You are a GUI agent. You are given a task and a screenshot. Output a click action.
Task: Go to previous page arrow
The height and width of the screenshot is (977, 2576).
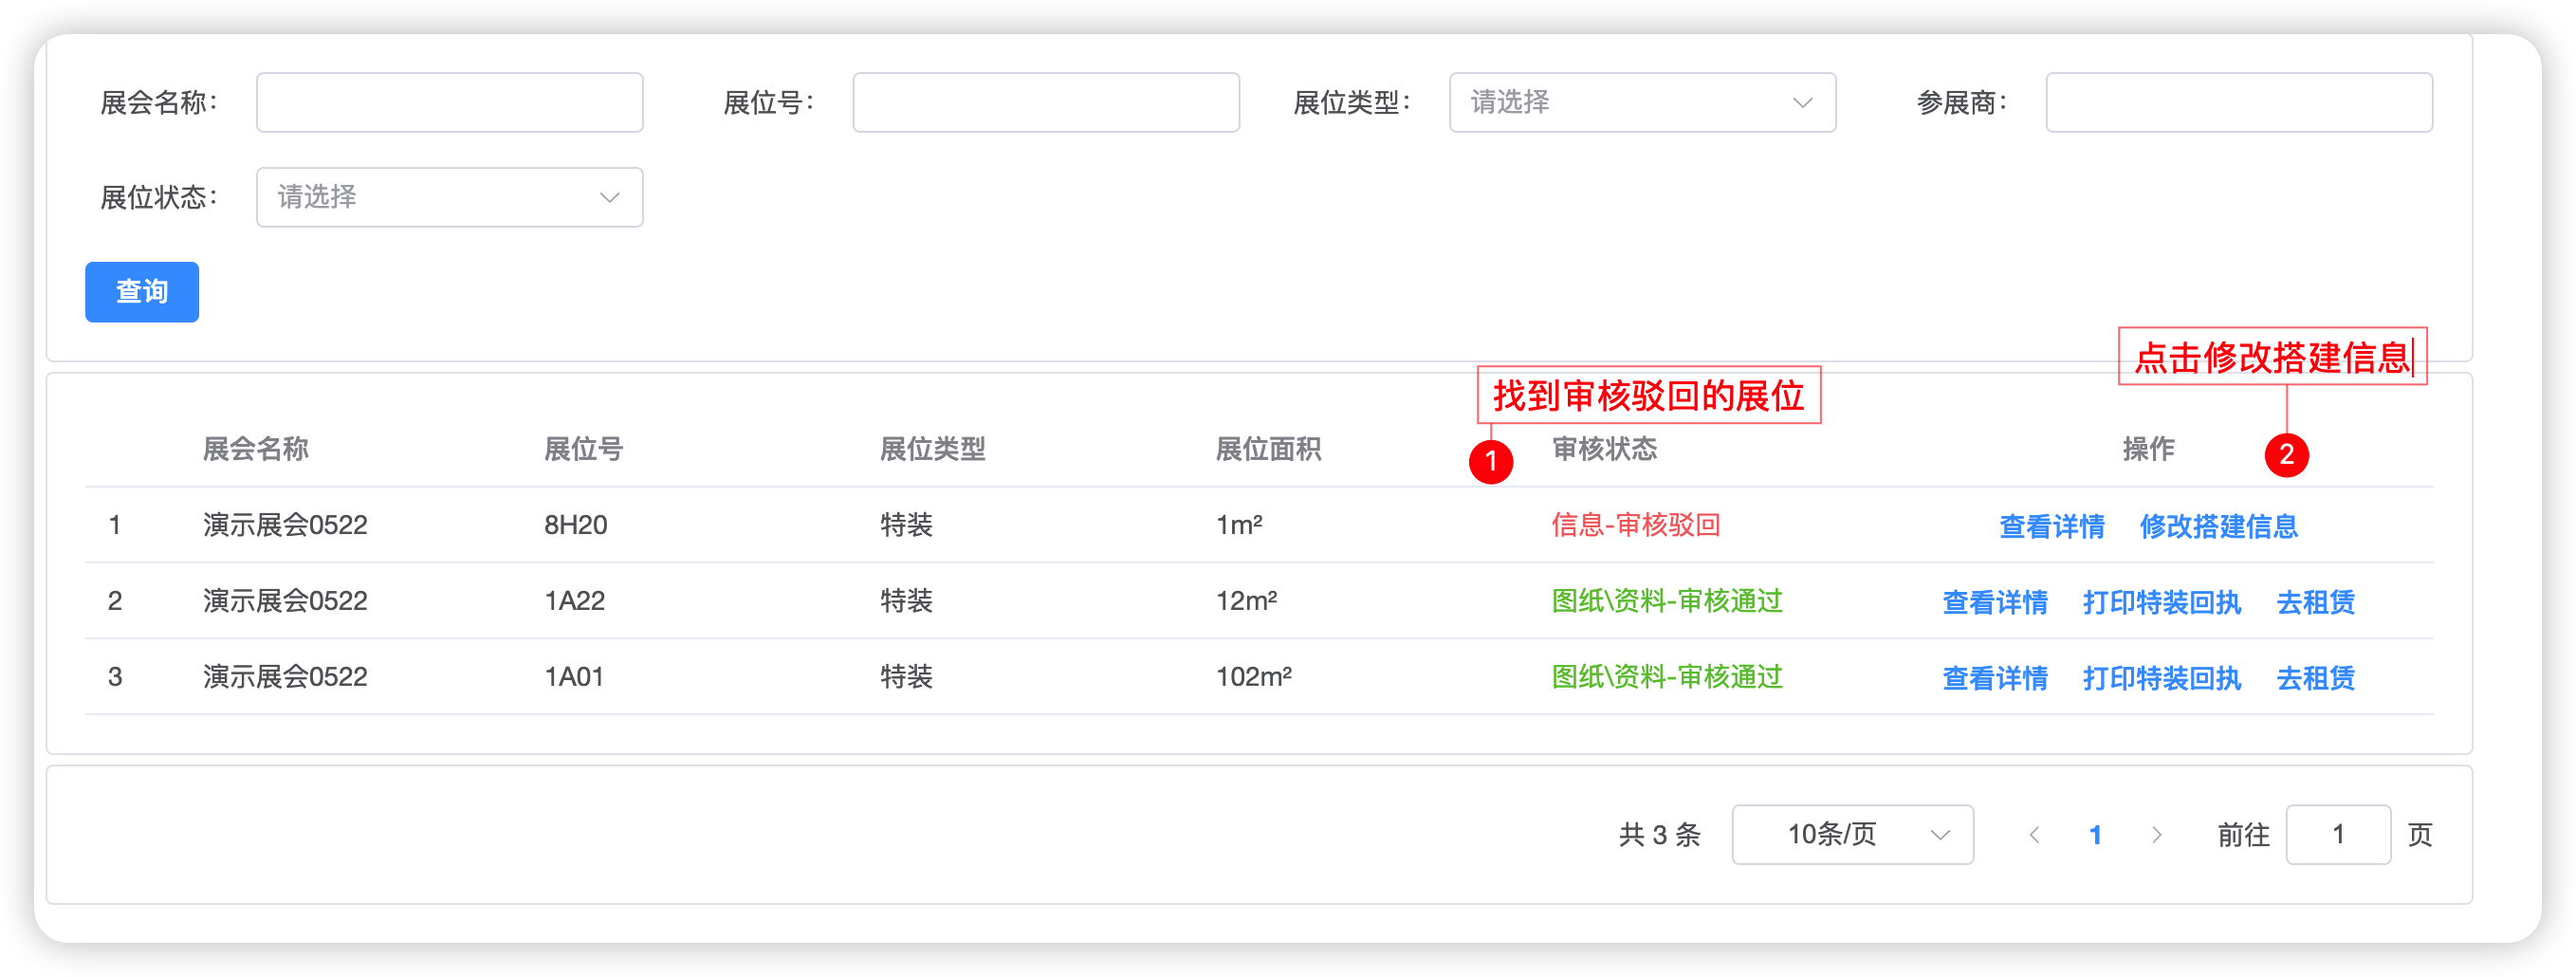[x=2034, y=835]
